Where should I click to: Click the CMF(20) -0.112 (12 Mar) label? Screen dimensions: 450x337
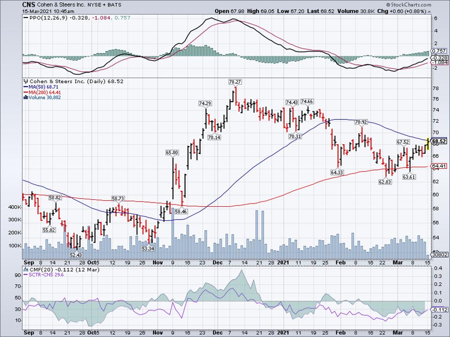(x=64, y=270)
